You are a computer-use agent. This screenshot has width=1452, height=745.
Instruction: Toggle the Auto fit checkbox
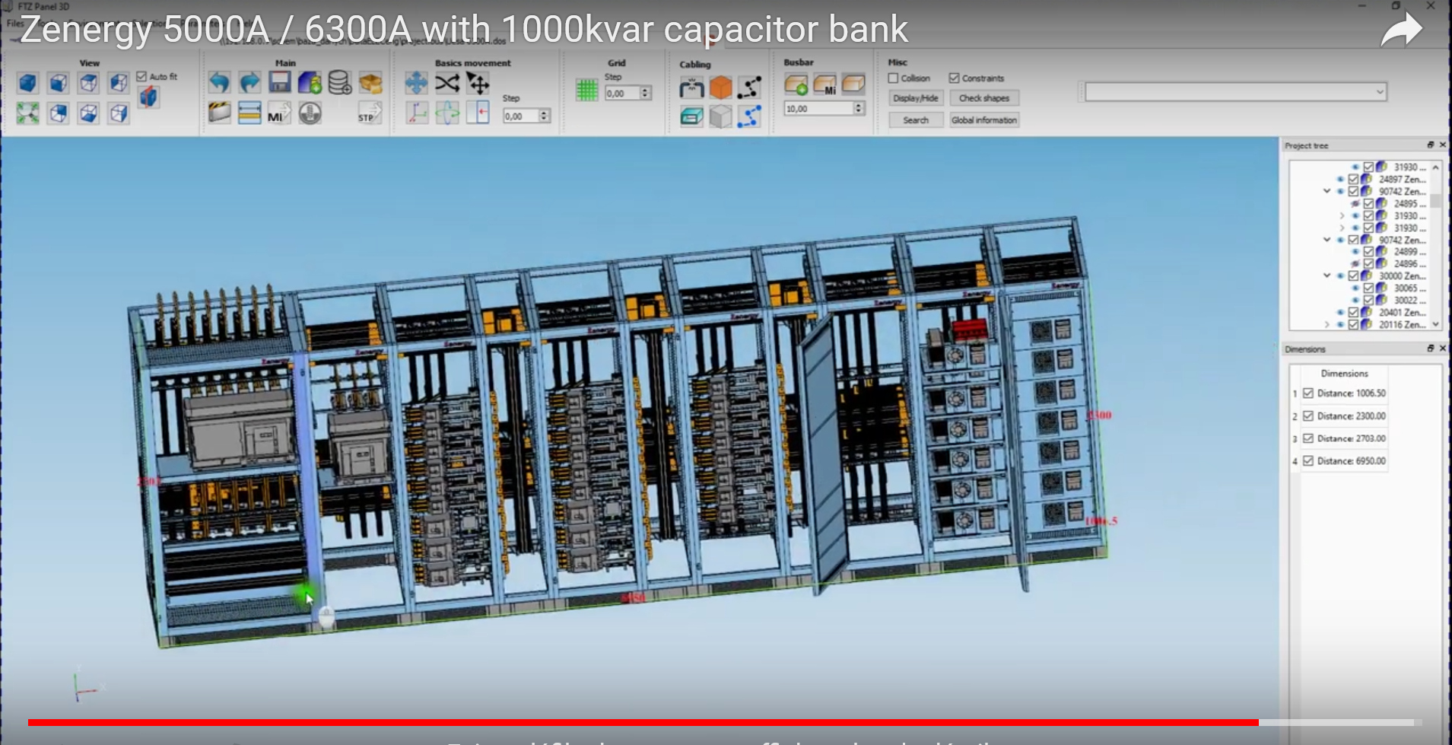[141, 76]
